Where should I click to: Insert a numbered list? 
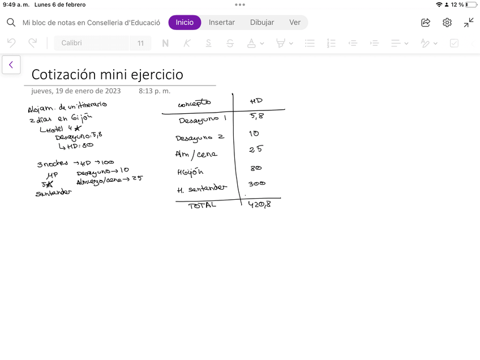332,43
